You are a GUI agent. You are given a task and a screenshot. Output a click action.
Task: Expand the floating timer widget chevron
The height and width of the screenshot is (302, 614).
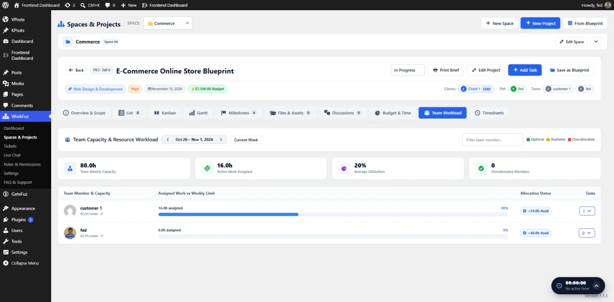[596, 286]
